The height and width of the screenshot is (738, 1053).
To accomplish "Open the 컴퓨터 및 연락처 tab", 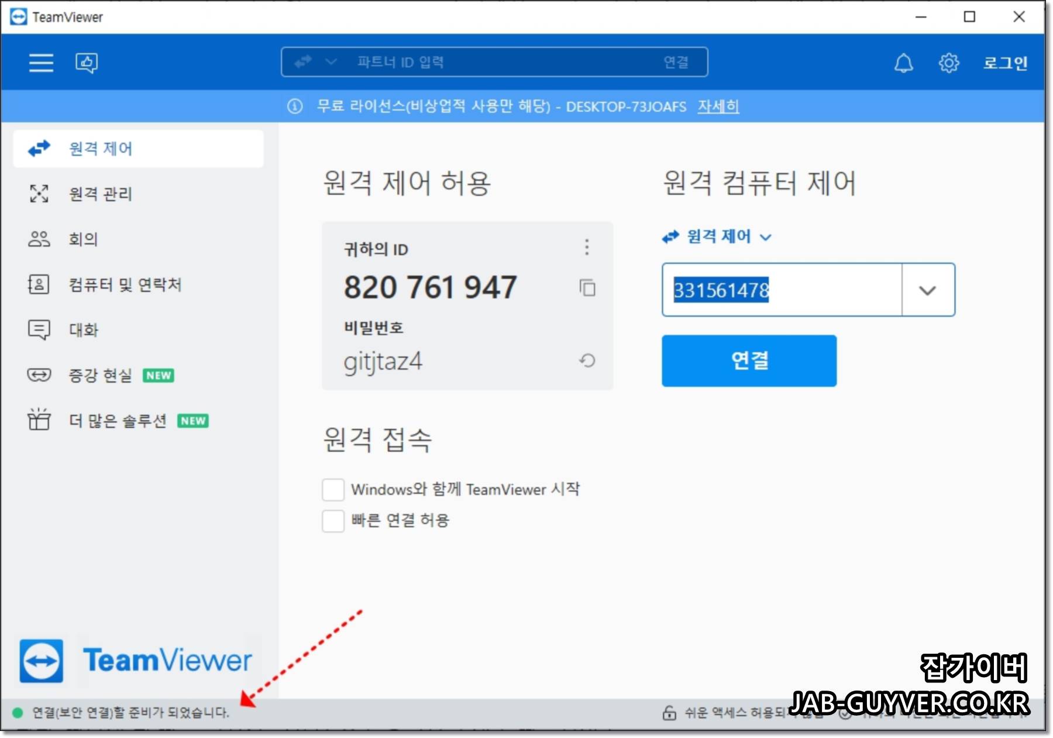I will point(138,284).
